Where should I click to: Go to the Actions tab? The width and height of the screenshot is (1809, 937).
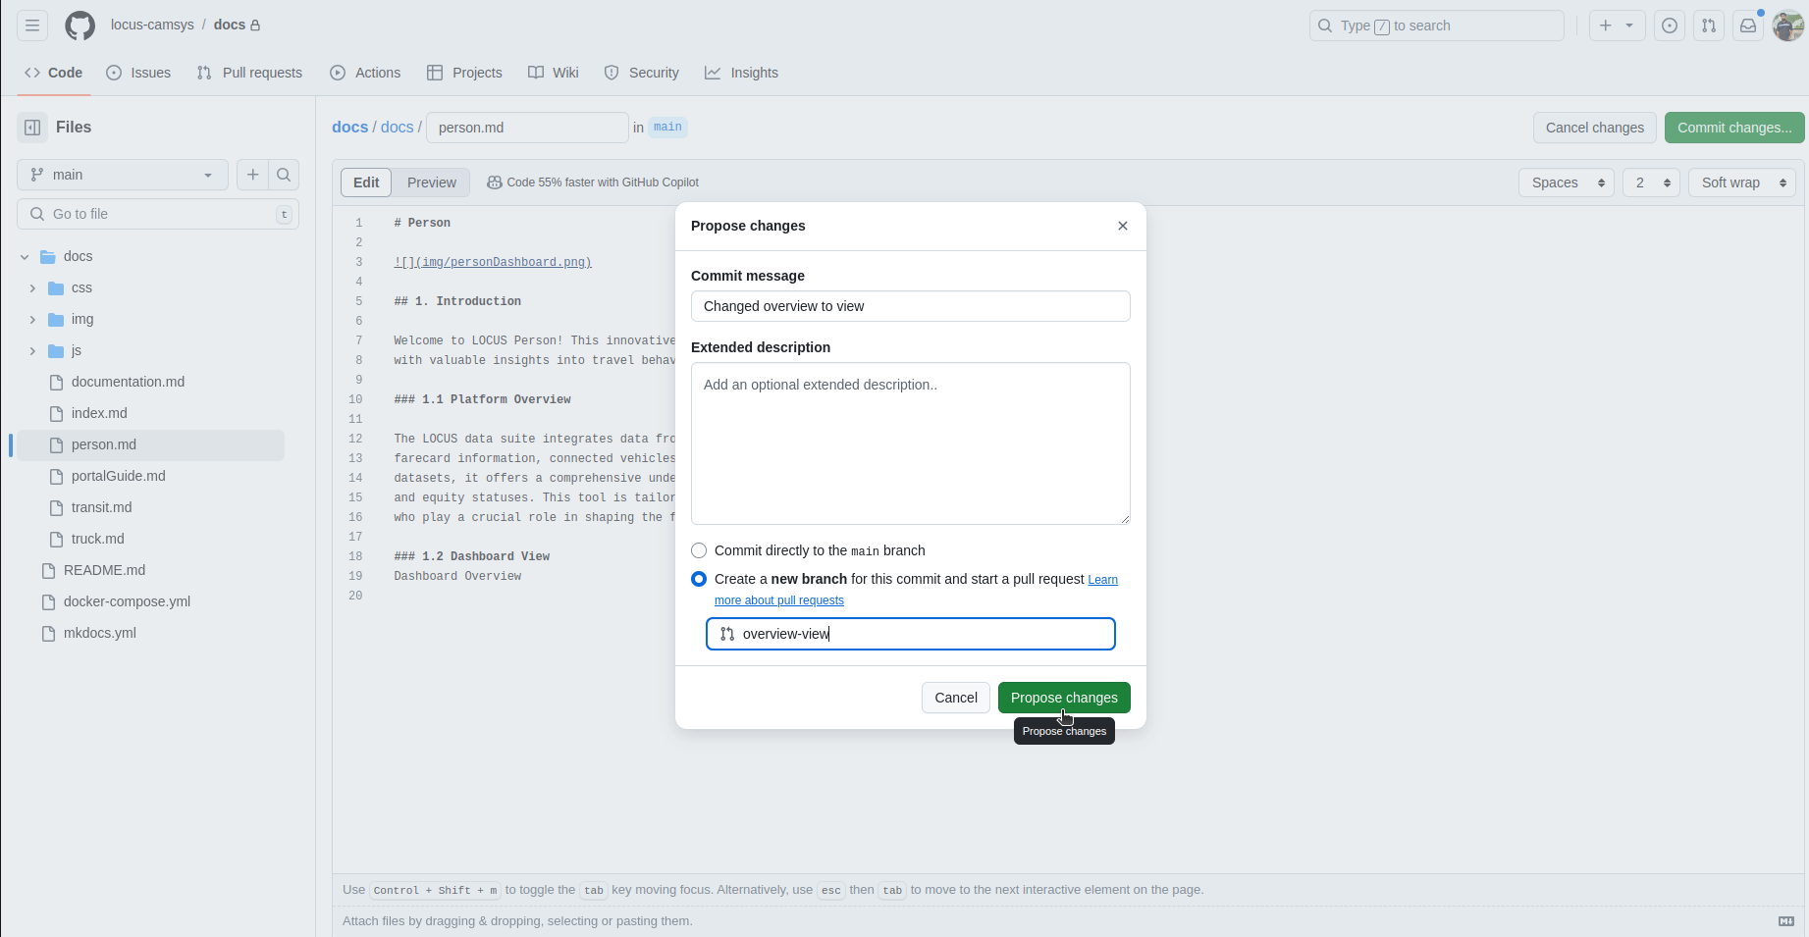[x=365, y=73]
